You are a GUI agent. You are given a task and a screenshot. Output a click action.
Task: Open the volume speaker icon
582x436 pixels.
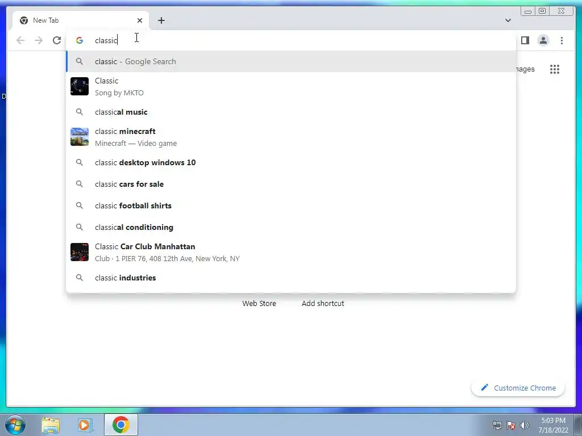tap(525, 425)
